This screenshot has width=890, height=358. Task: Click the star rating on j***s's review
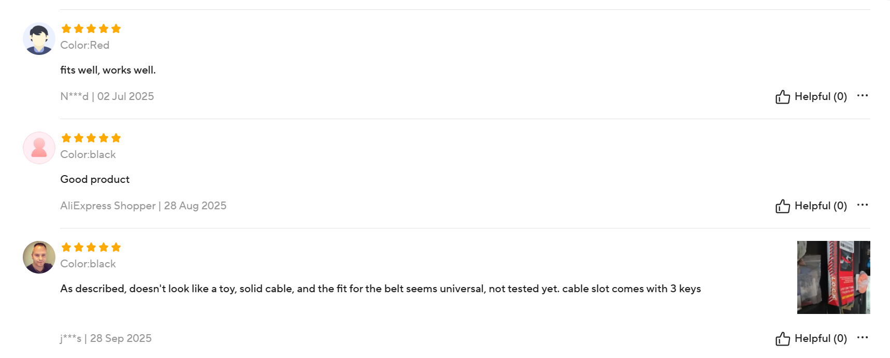pyautogui.click(x=91, y=248)
